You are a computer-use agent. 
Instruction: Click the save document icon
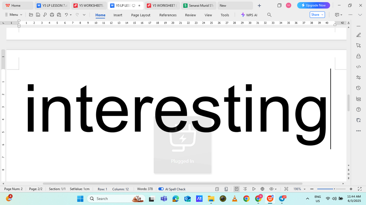tap(38, 15)
